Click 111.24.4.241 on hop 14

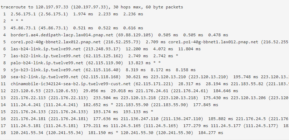coord(26,105)
